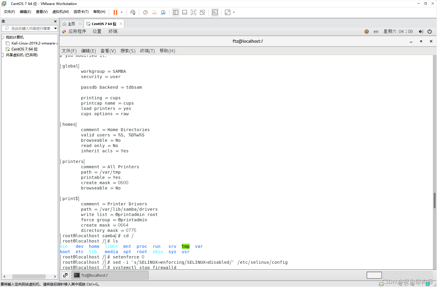Collapse the 我的计算机 tree node
This screenshot has width=437, height=287.
pos(3,37)
